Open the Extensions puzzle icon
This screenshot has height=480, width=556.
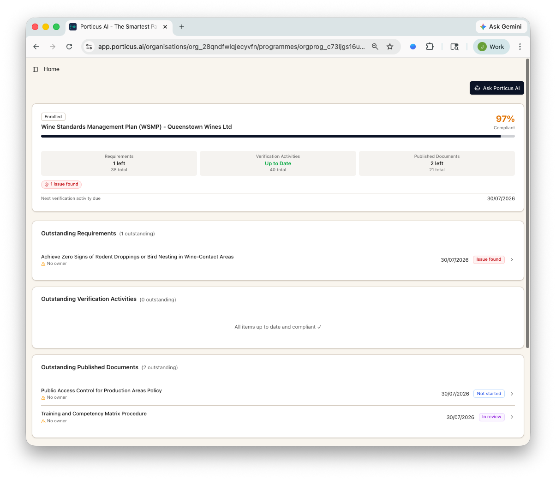[430, 47]
